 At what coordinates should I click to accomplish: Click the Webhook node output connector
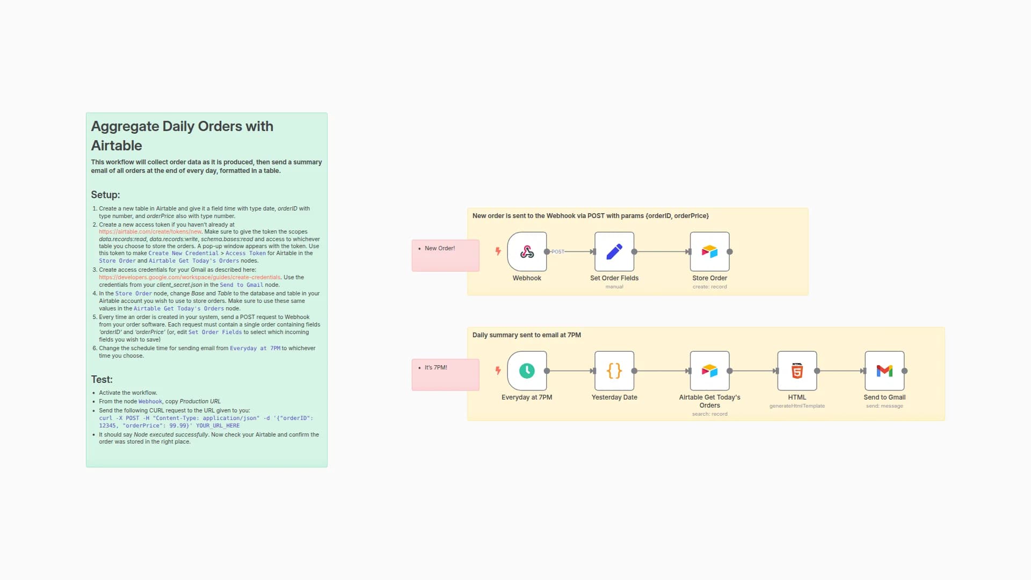[x=547, y=251]
